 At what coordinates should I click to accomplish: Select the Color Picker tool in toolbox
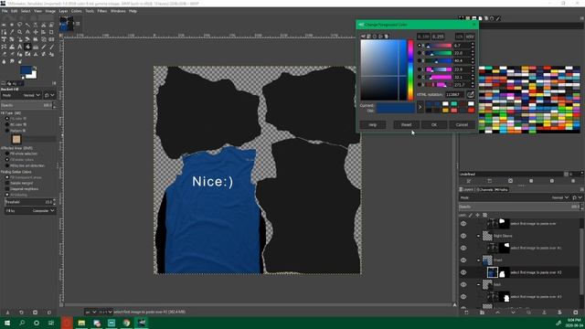(12, 32)
